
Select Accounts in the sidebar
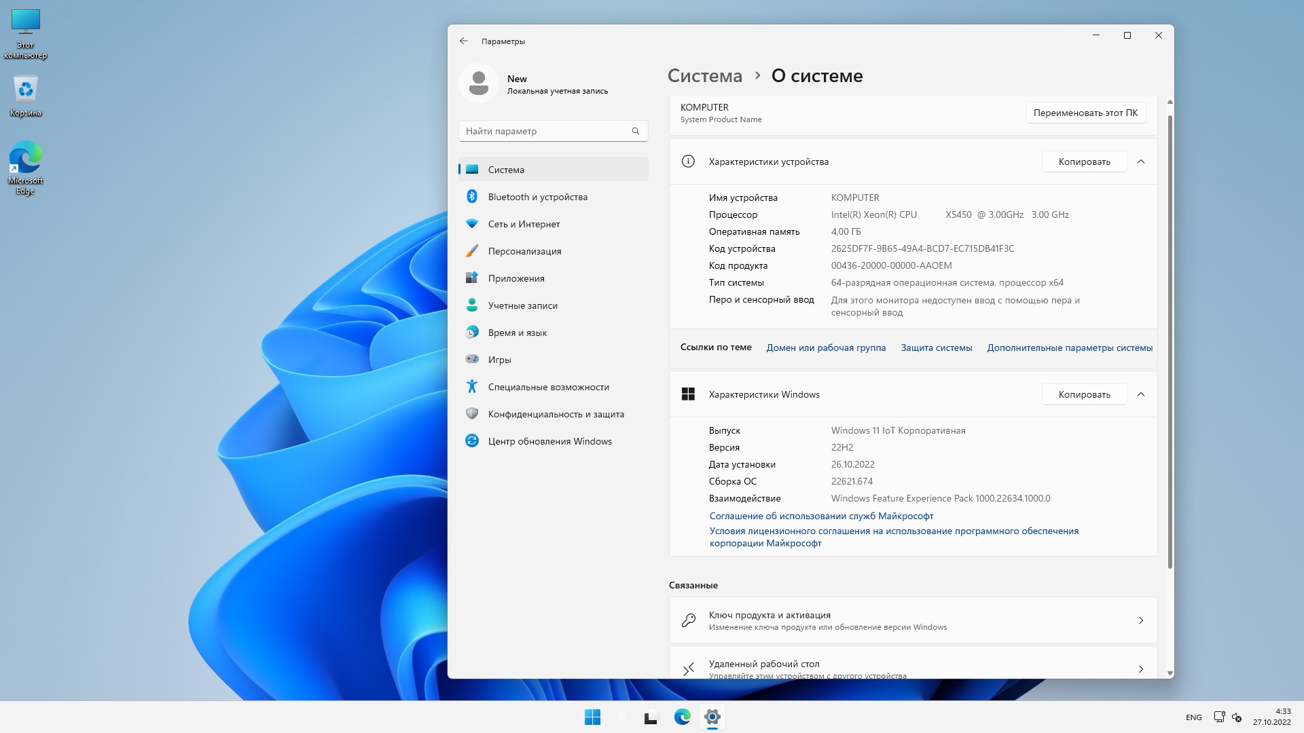(522, 305)
